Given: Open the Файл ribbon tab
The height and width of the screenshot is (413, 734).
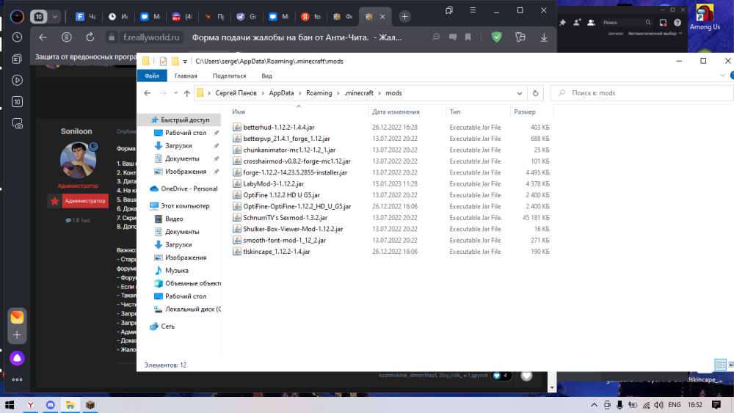Looking at the screenshot, I should click(x=152, y=76).
